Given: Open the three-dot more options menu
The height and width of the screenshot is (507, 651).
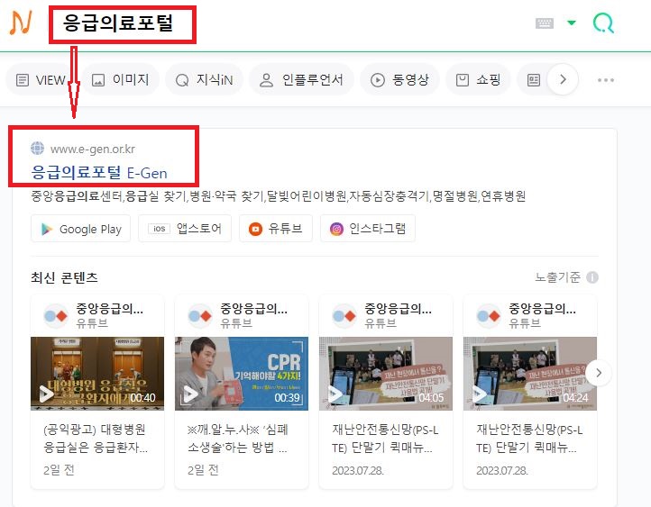Looking at the screenshot, I should point(606,80).
